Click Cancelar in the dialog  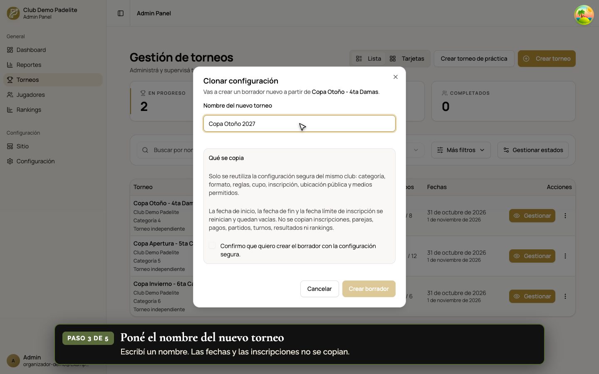pyautogui.click(x=319, y=289)
